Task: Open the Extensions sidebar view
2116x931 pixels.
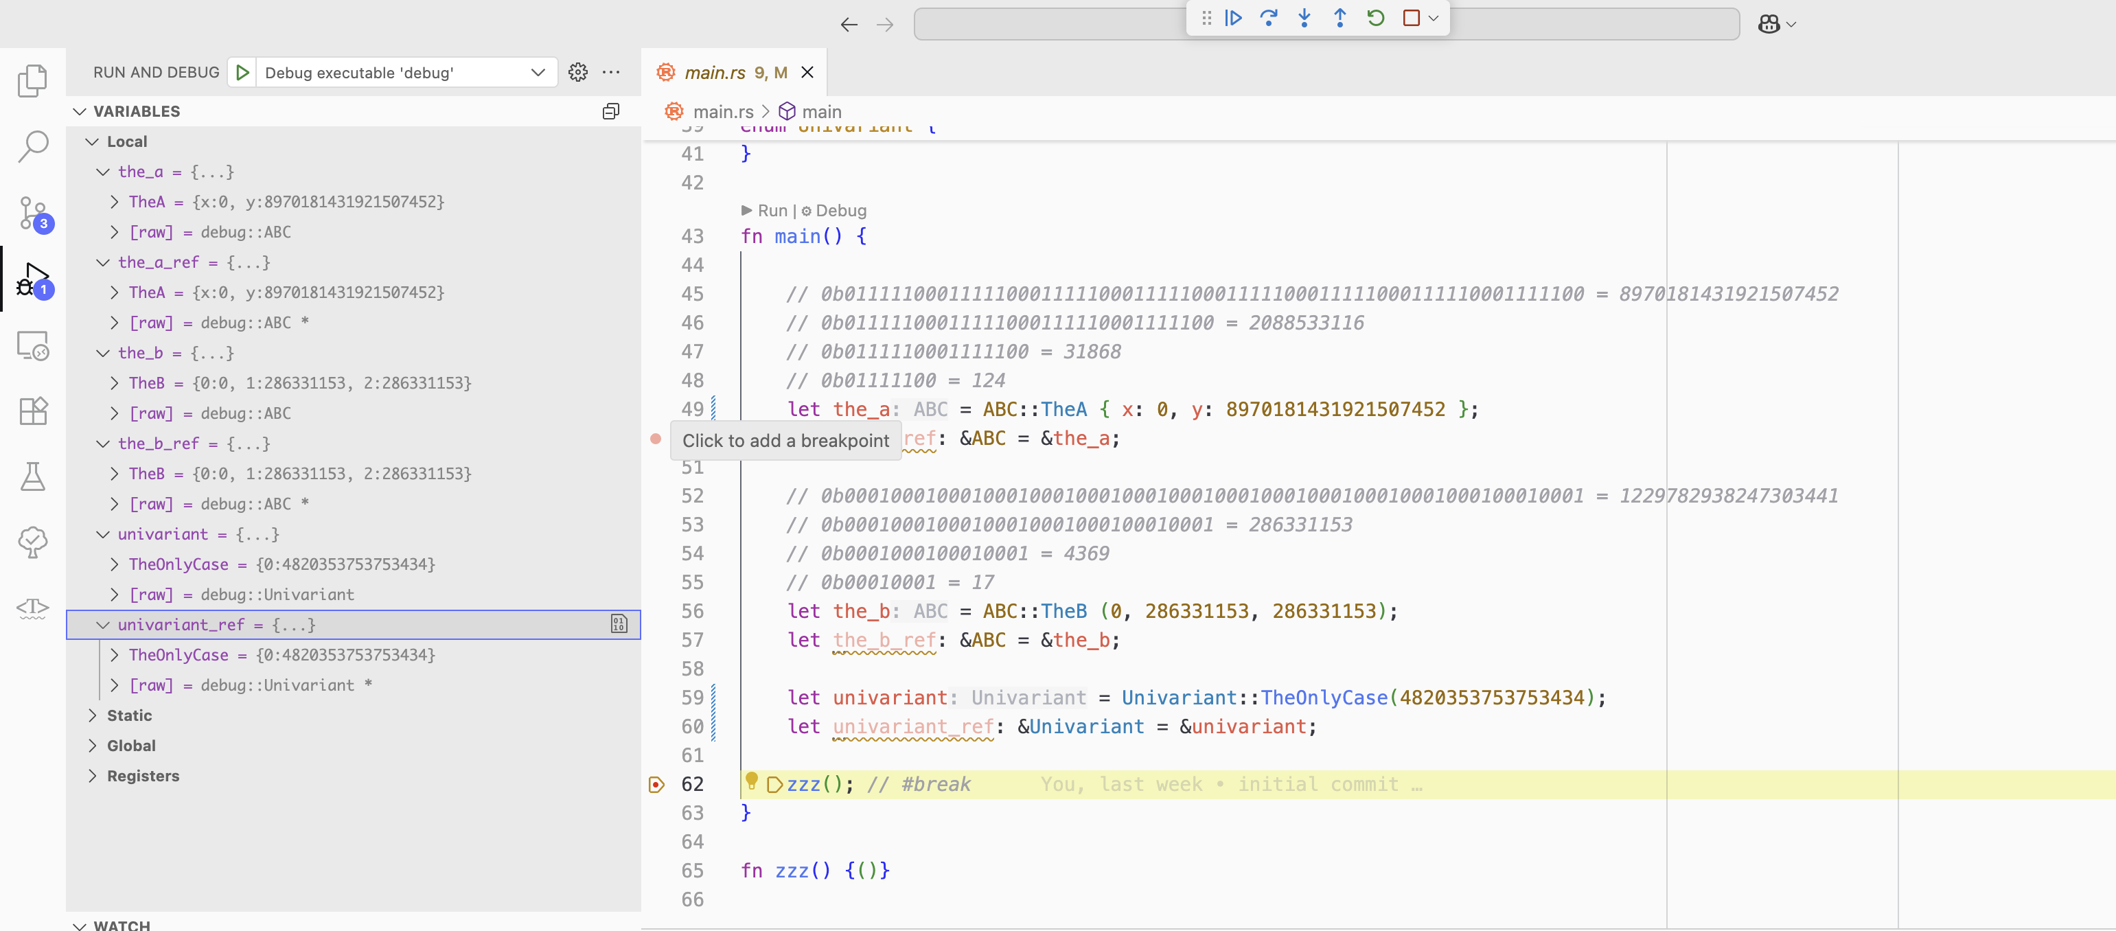Action: tap(33, 410)
